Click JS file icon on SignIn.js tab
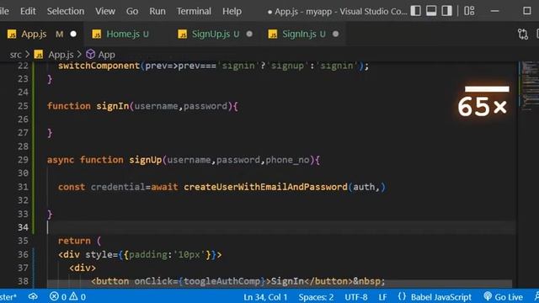 click(x=273, y=34)
